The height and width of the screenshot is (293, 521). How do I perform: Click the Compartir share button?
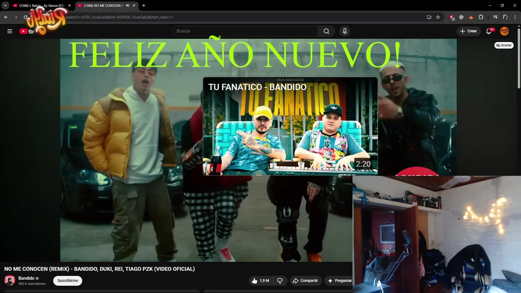coord(306,281)
